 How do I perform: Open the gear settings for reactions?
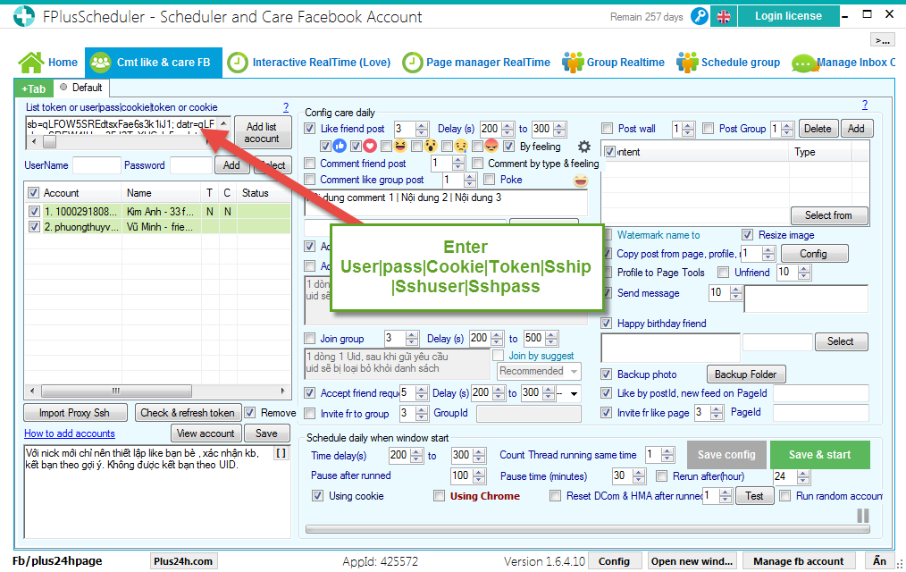pos(584,147)
